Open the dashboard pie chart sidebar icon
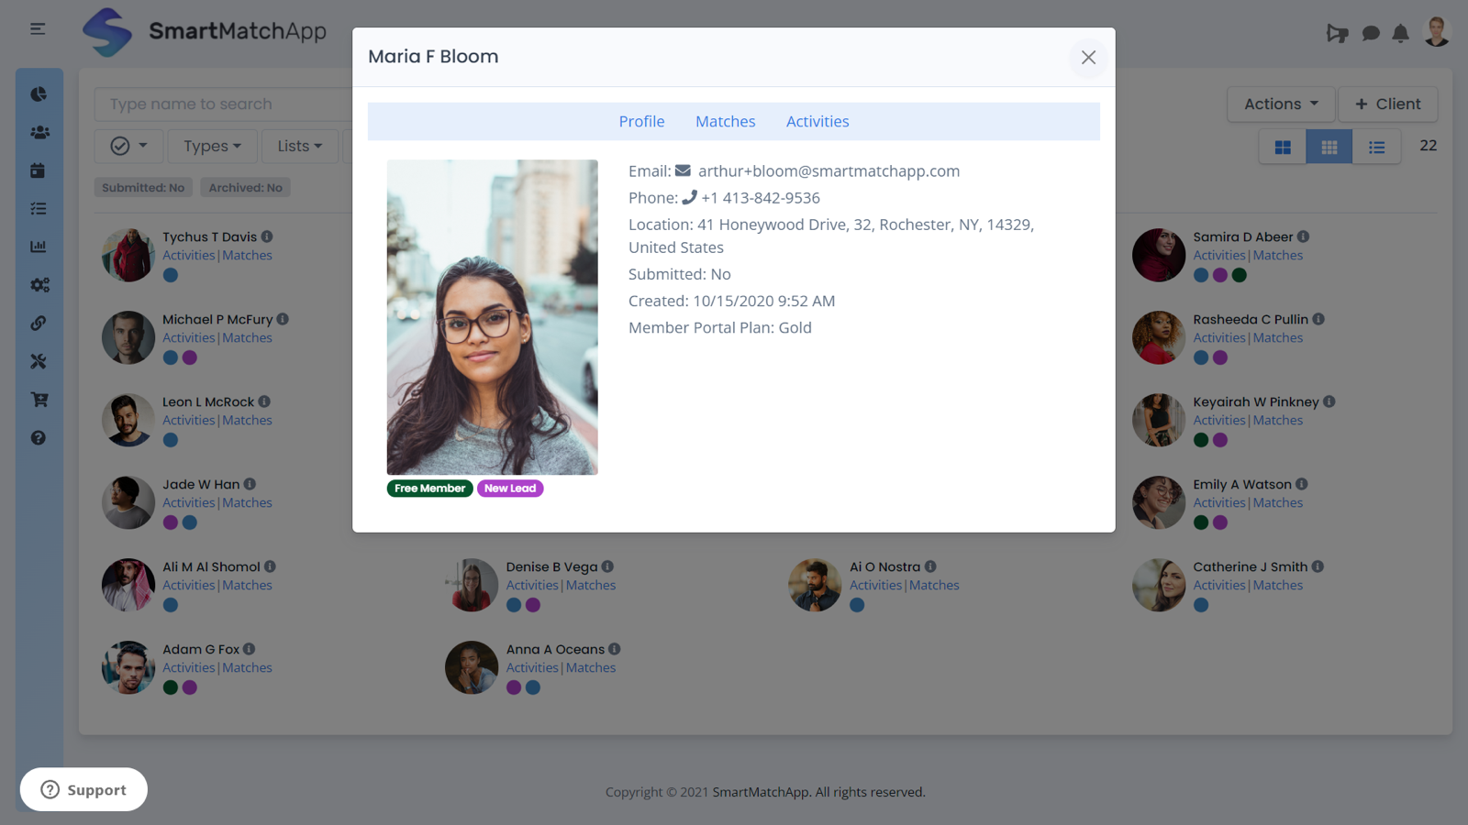 (39, 93)
